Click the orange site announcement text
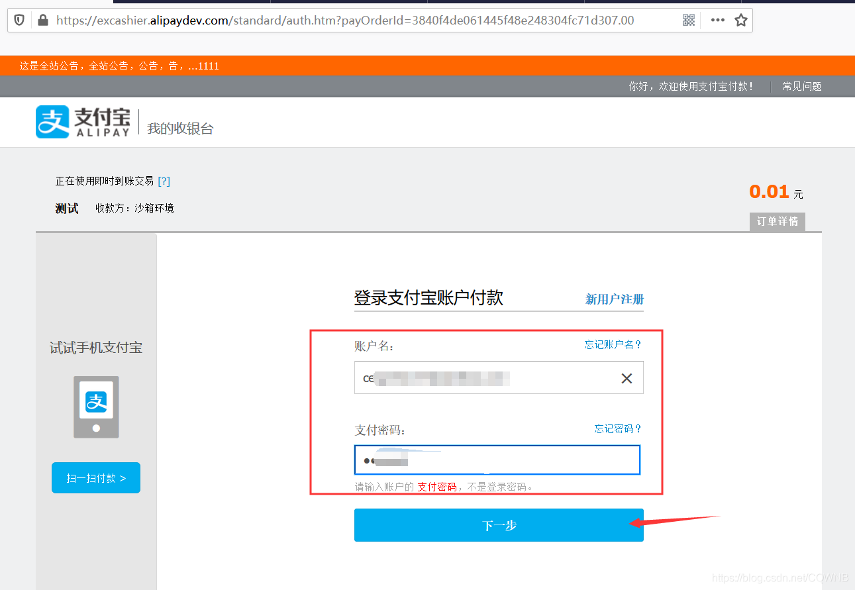This screenshot has width=855, height=590. [119, 66]
